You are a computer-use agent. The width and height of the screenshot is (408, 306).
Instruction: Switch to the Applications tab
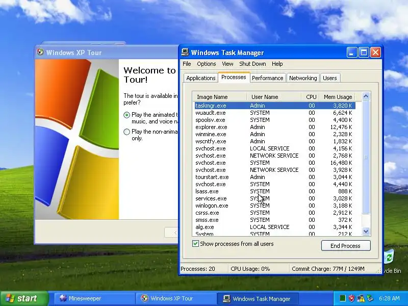pos(200,78)
